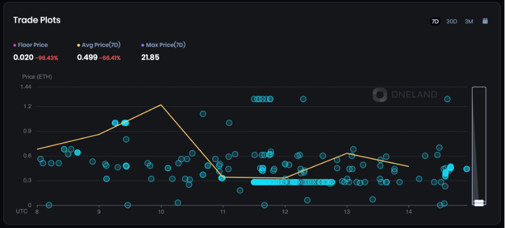
Task: Click the vertical price zoom slider handle
Action: (479, 203)
